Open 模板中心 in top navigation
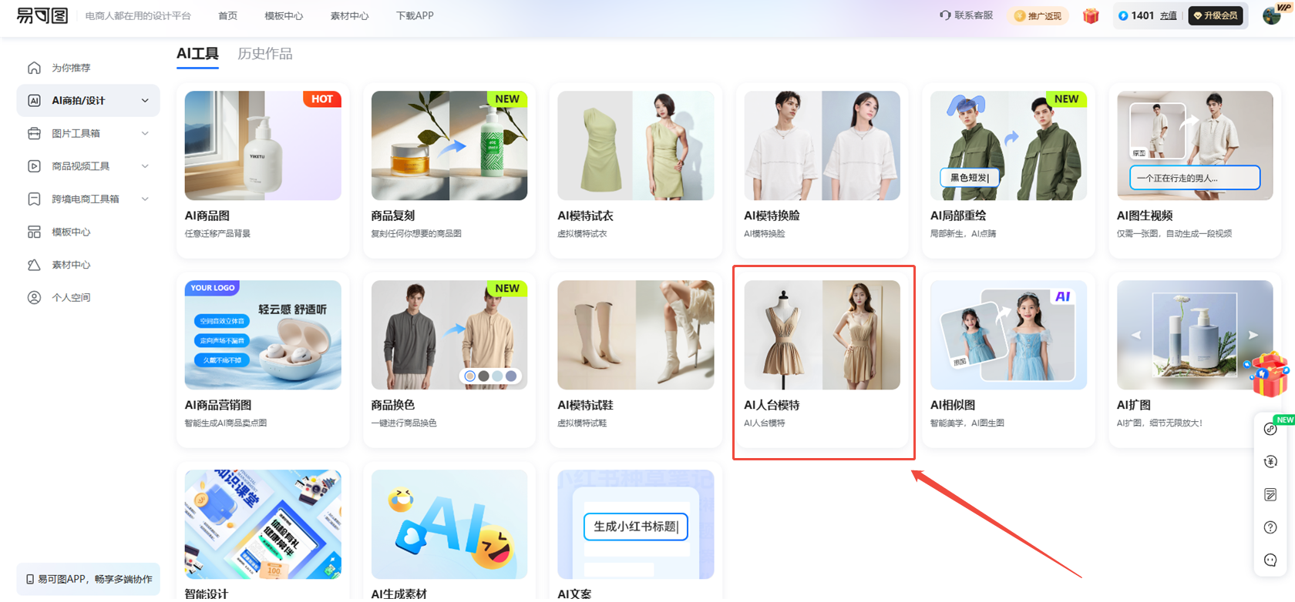1295x602 pixels. tap(284, 15)
